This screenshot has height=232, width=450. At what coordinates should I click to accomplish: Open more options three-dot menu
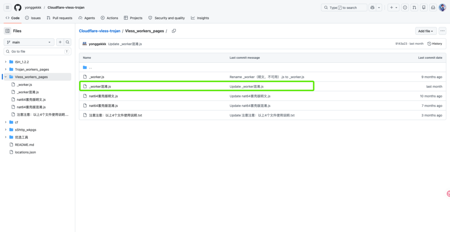[443, 31]
